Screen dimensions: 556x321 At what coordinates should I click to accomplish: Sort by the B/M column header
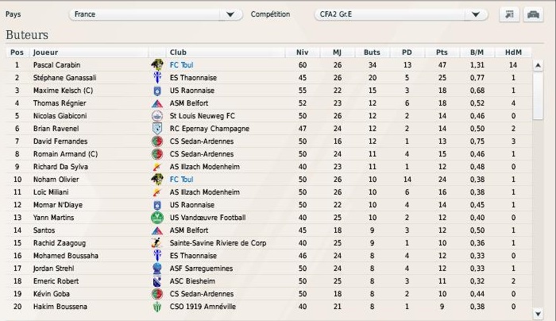tap(477, 52)
